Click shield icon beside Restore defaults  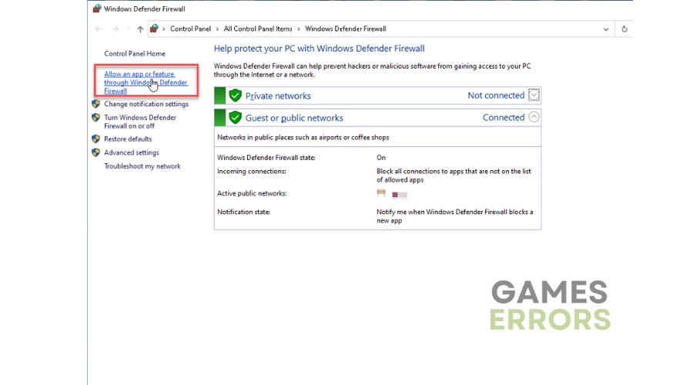[x=96, y=139]
